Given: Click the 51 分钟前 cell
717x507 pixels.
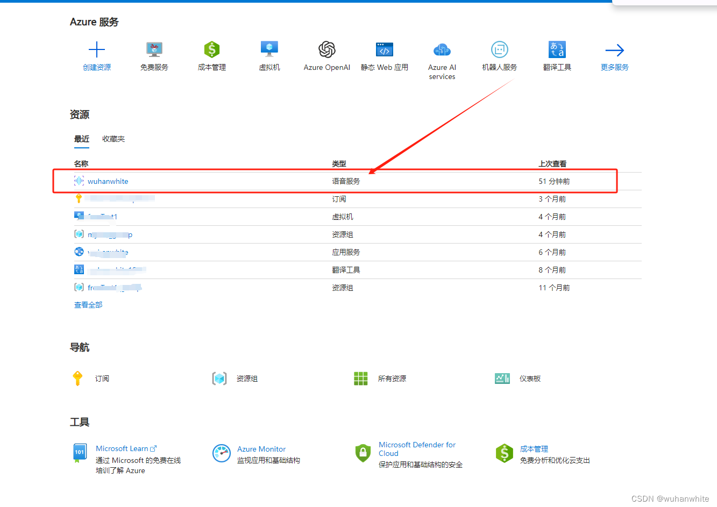Looking at the screenshot, I should [554, 181].
